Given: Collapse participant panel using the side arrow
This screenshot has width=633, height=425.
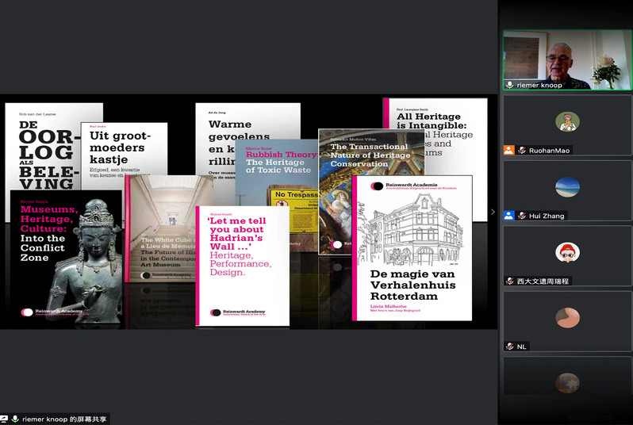Looking at the screenshot, I should click(x=493, y=212).
